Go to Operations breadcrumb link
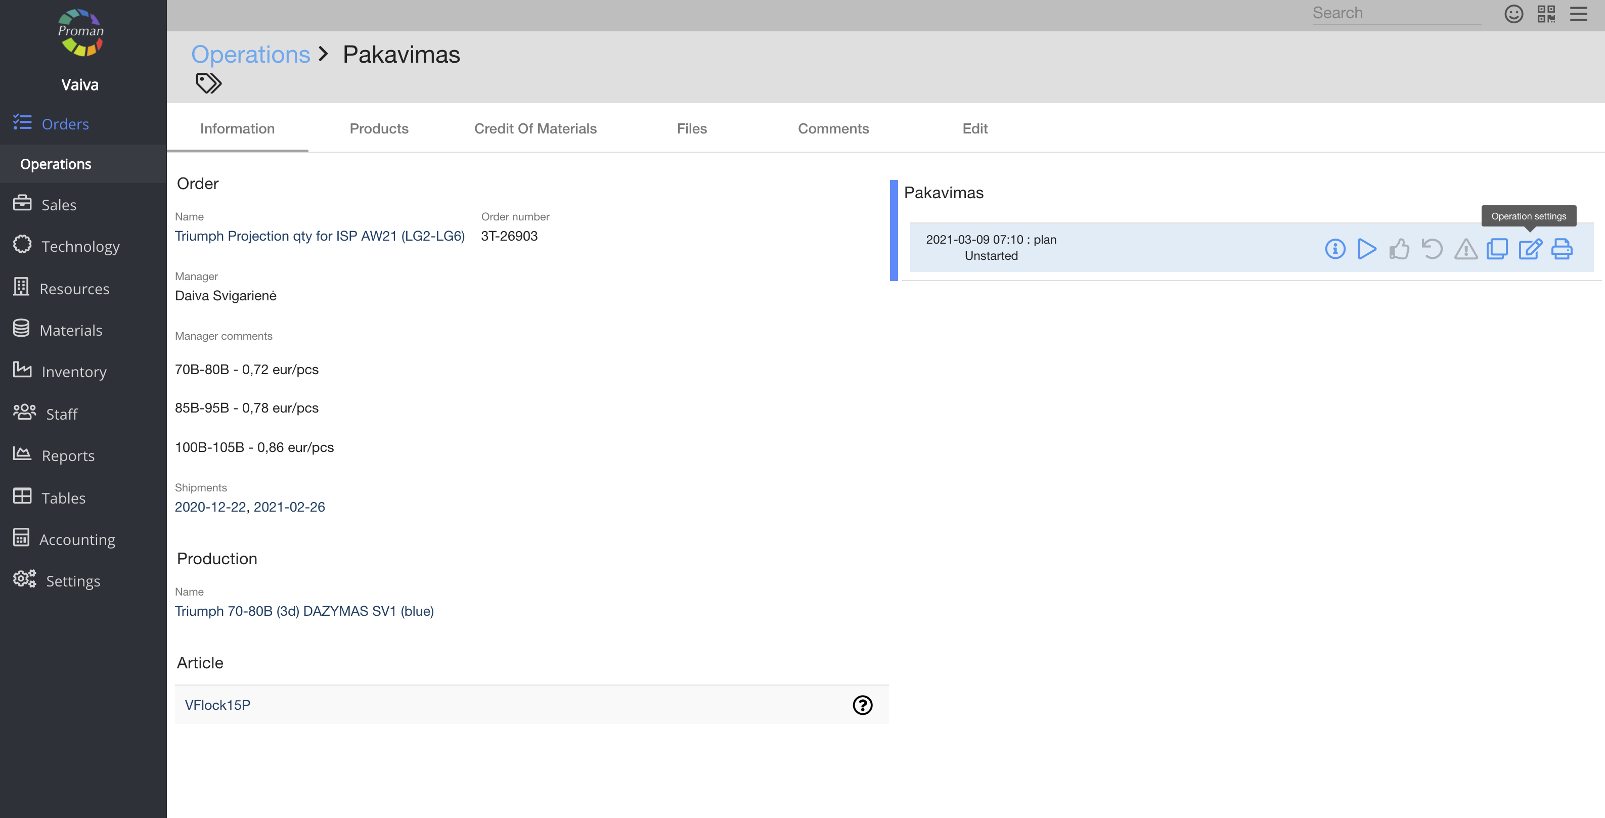Viewport: 1605px width, 818px height. click(250, 54)
